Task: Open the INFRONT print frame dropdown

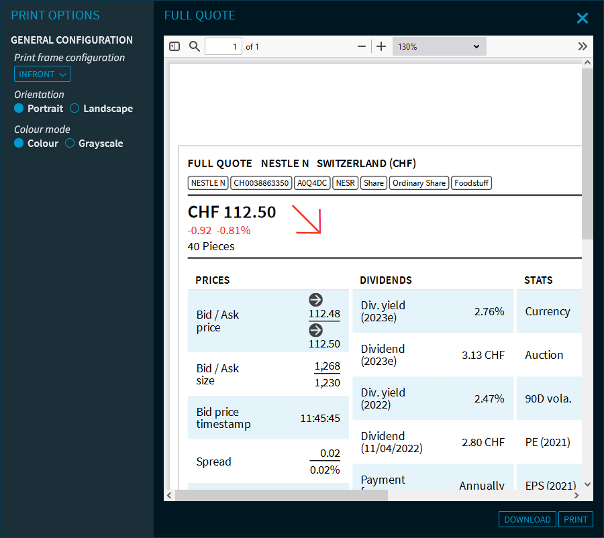Action: (x=42, y=74)
